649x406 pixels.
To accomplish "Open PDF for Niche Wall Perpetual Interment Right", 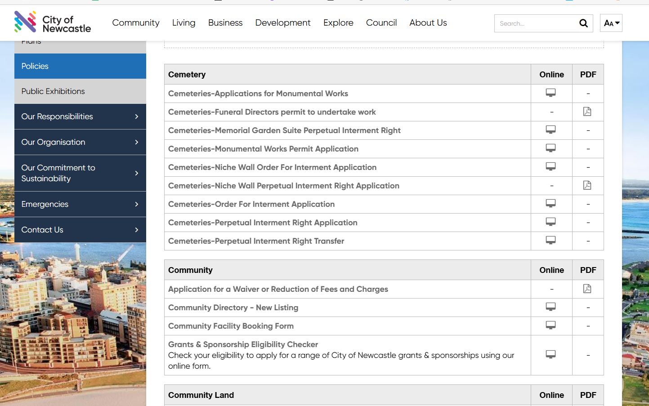I will [587, 185].
